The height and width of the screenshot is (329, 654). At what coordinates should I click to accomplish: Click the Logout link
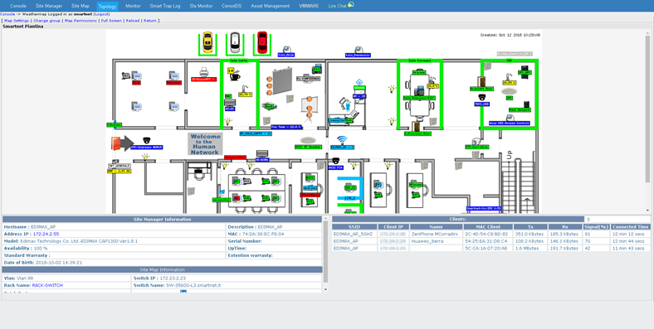pyautogui.click(x=102, y=14)
